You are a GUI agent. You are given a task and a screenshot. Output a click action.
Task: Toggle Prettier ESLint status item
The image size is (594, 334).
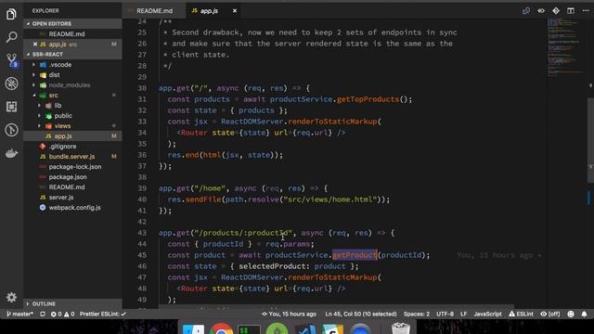103,314
